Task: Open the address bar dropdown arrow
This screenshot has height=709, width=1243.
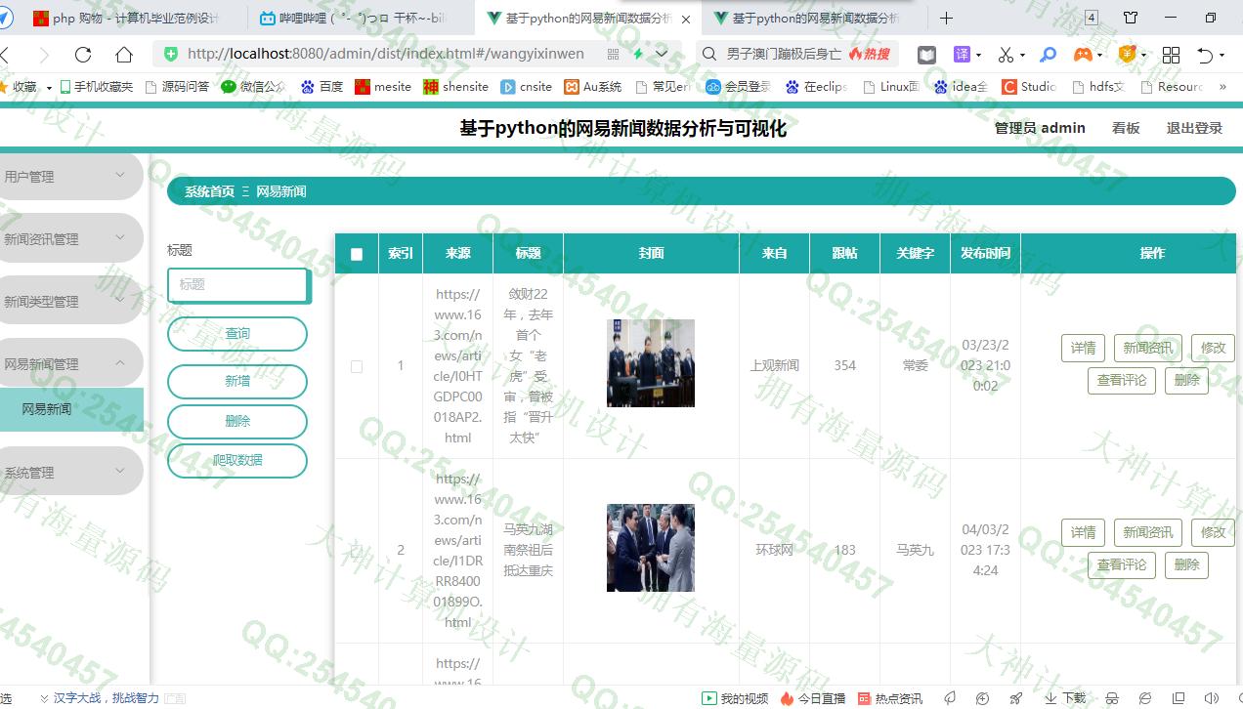Action: (662, 54)
